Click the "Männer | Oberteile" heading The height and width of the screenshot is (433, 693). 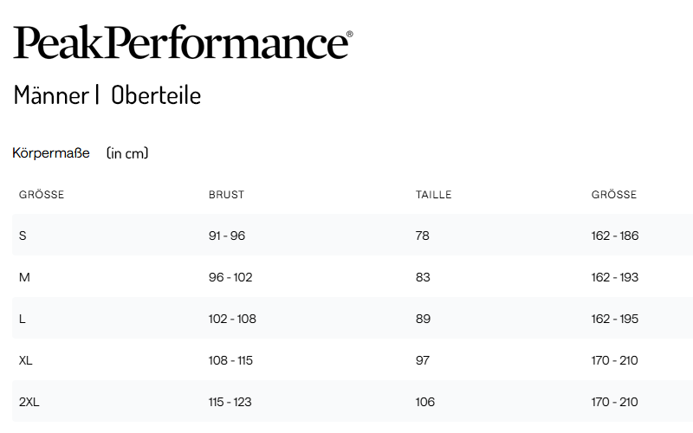(107, 95)
